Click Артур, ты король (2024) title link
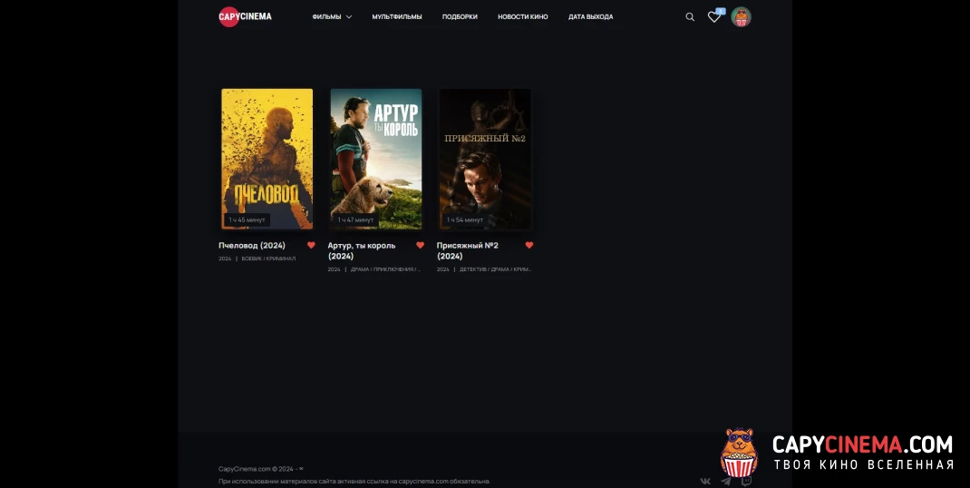 362,251
